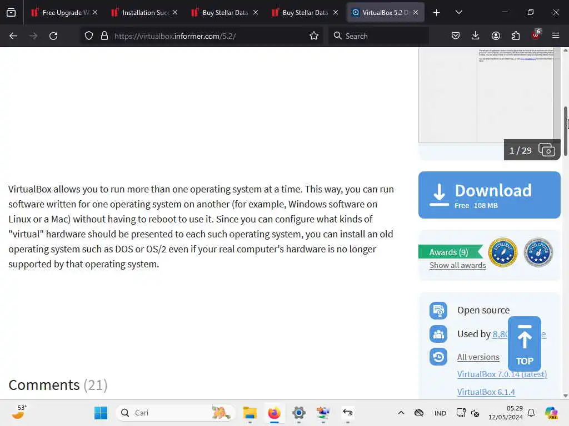Bookmark this page with the star
The width and height of the screenshot is (569, 426).
coord(314,36)
